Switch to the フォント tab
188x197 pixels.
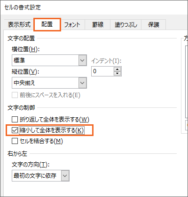point(72,25)
